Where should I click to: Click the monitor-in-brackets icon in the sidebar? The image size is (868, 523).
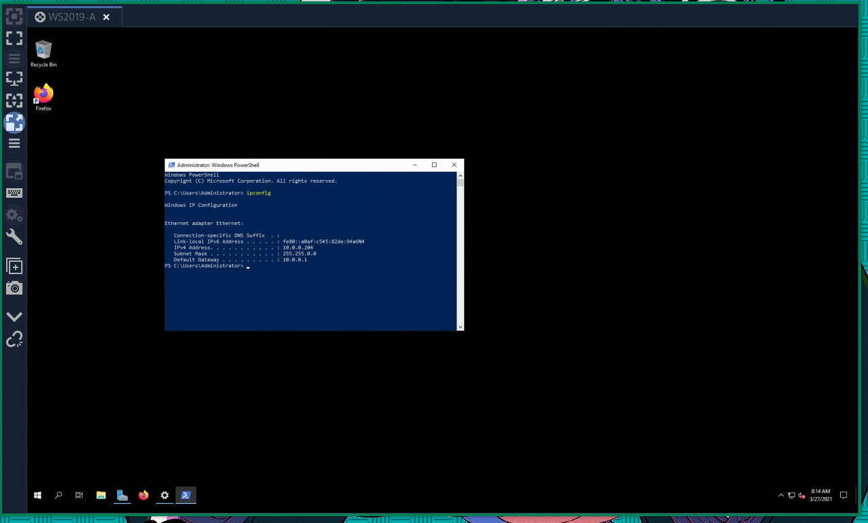pyautogui.click(x=14, y=79)
